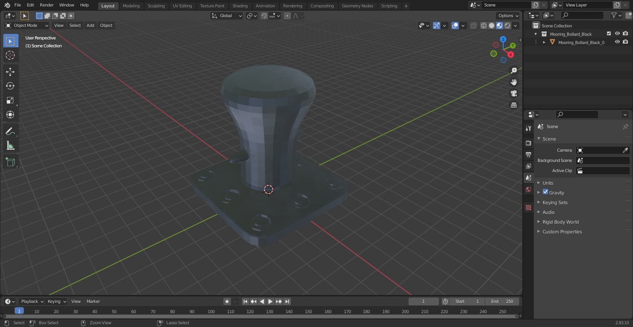Jump to the timeline start frame
Image resolution: width=633 pixels, height=327 pixels.
tap(245, 301)
